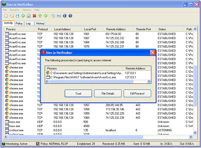Click the dialog's Remote Address: column header
The width and height of the screenshot is (201, 148).
click(x=137, y=69)
